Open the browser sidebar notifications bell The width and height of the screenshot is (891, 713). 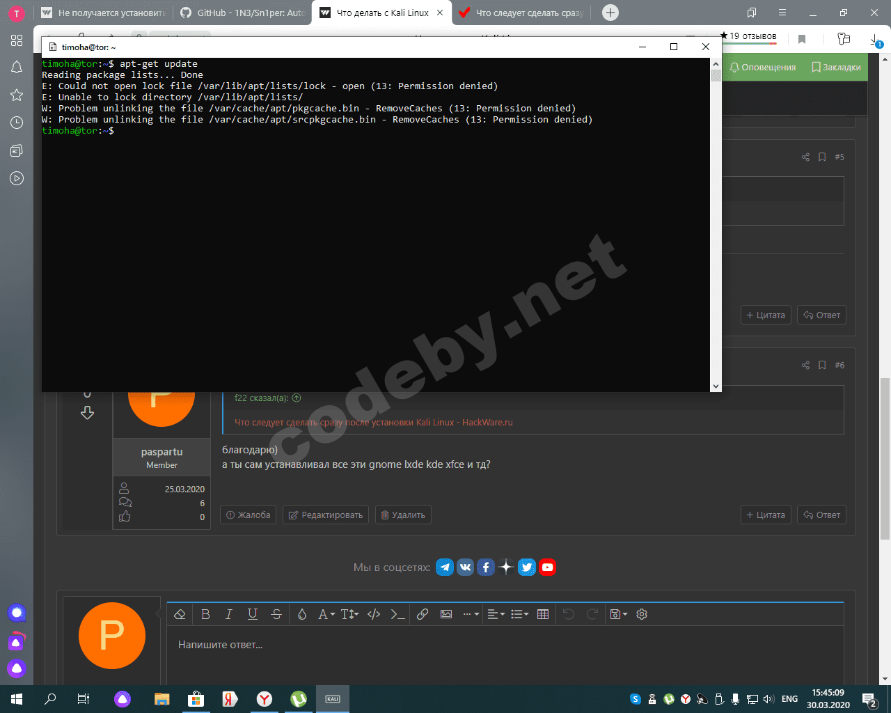(x=17, y=67)
